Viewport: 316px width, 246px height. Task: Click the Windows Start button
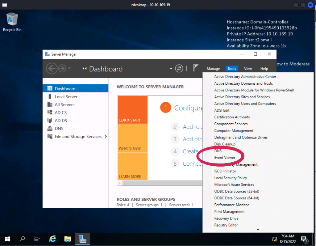pyautogui.click(x=7, y=239)
